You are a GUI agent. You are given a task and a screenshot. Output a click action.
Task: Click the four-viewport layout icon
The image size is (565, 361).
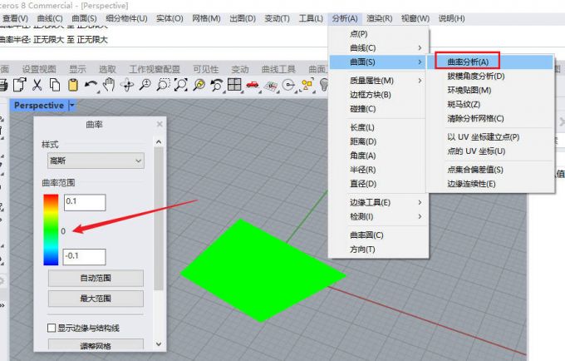coord(235,84)
